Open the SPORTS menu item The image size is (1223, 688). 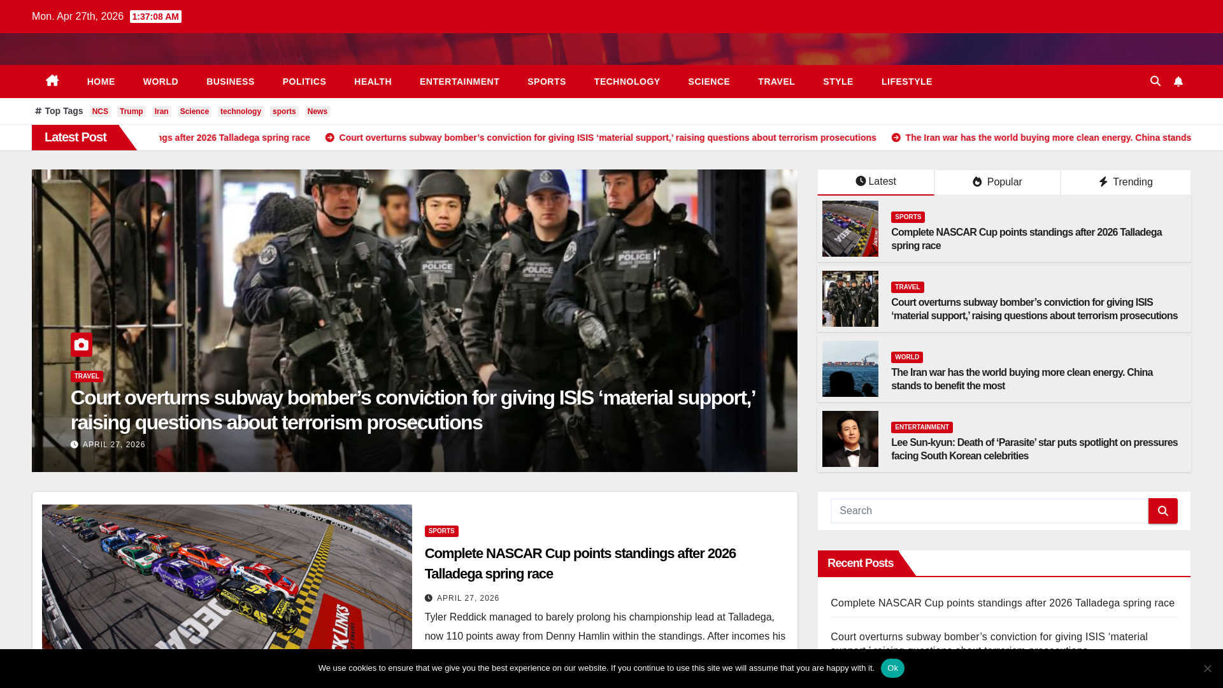point(547,82)
